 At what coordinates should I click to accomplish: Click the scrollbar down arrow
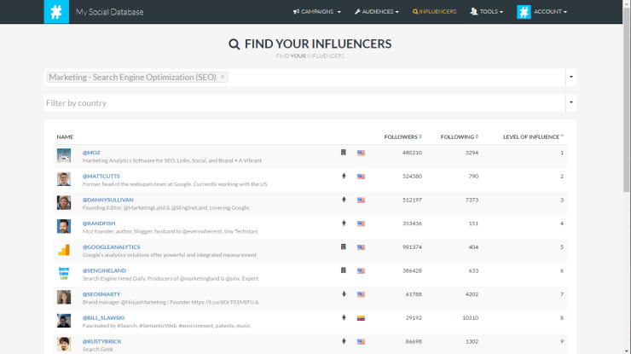[x=627, y=351]
